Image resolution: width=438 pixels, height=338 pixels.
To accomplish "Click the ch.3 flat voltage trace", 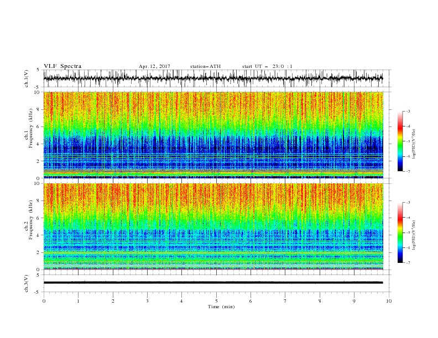I will click(x=213, y=283).
